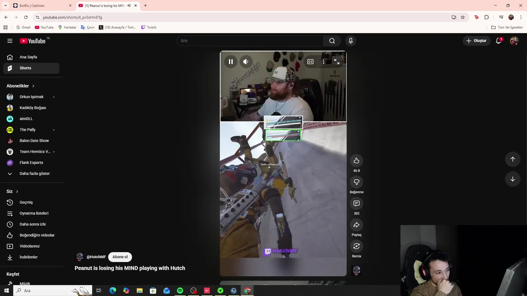Expand the Siz section

(x=12, y=192)
